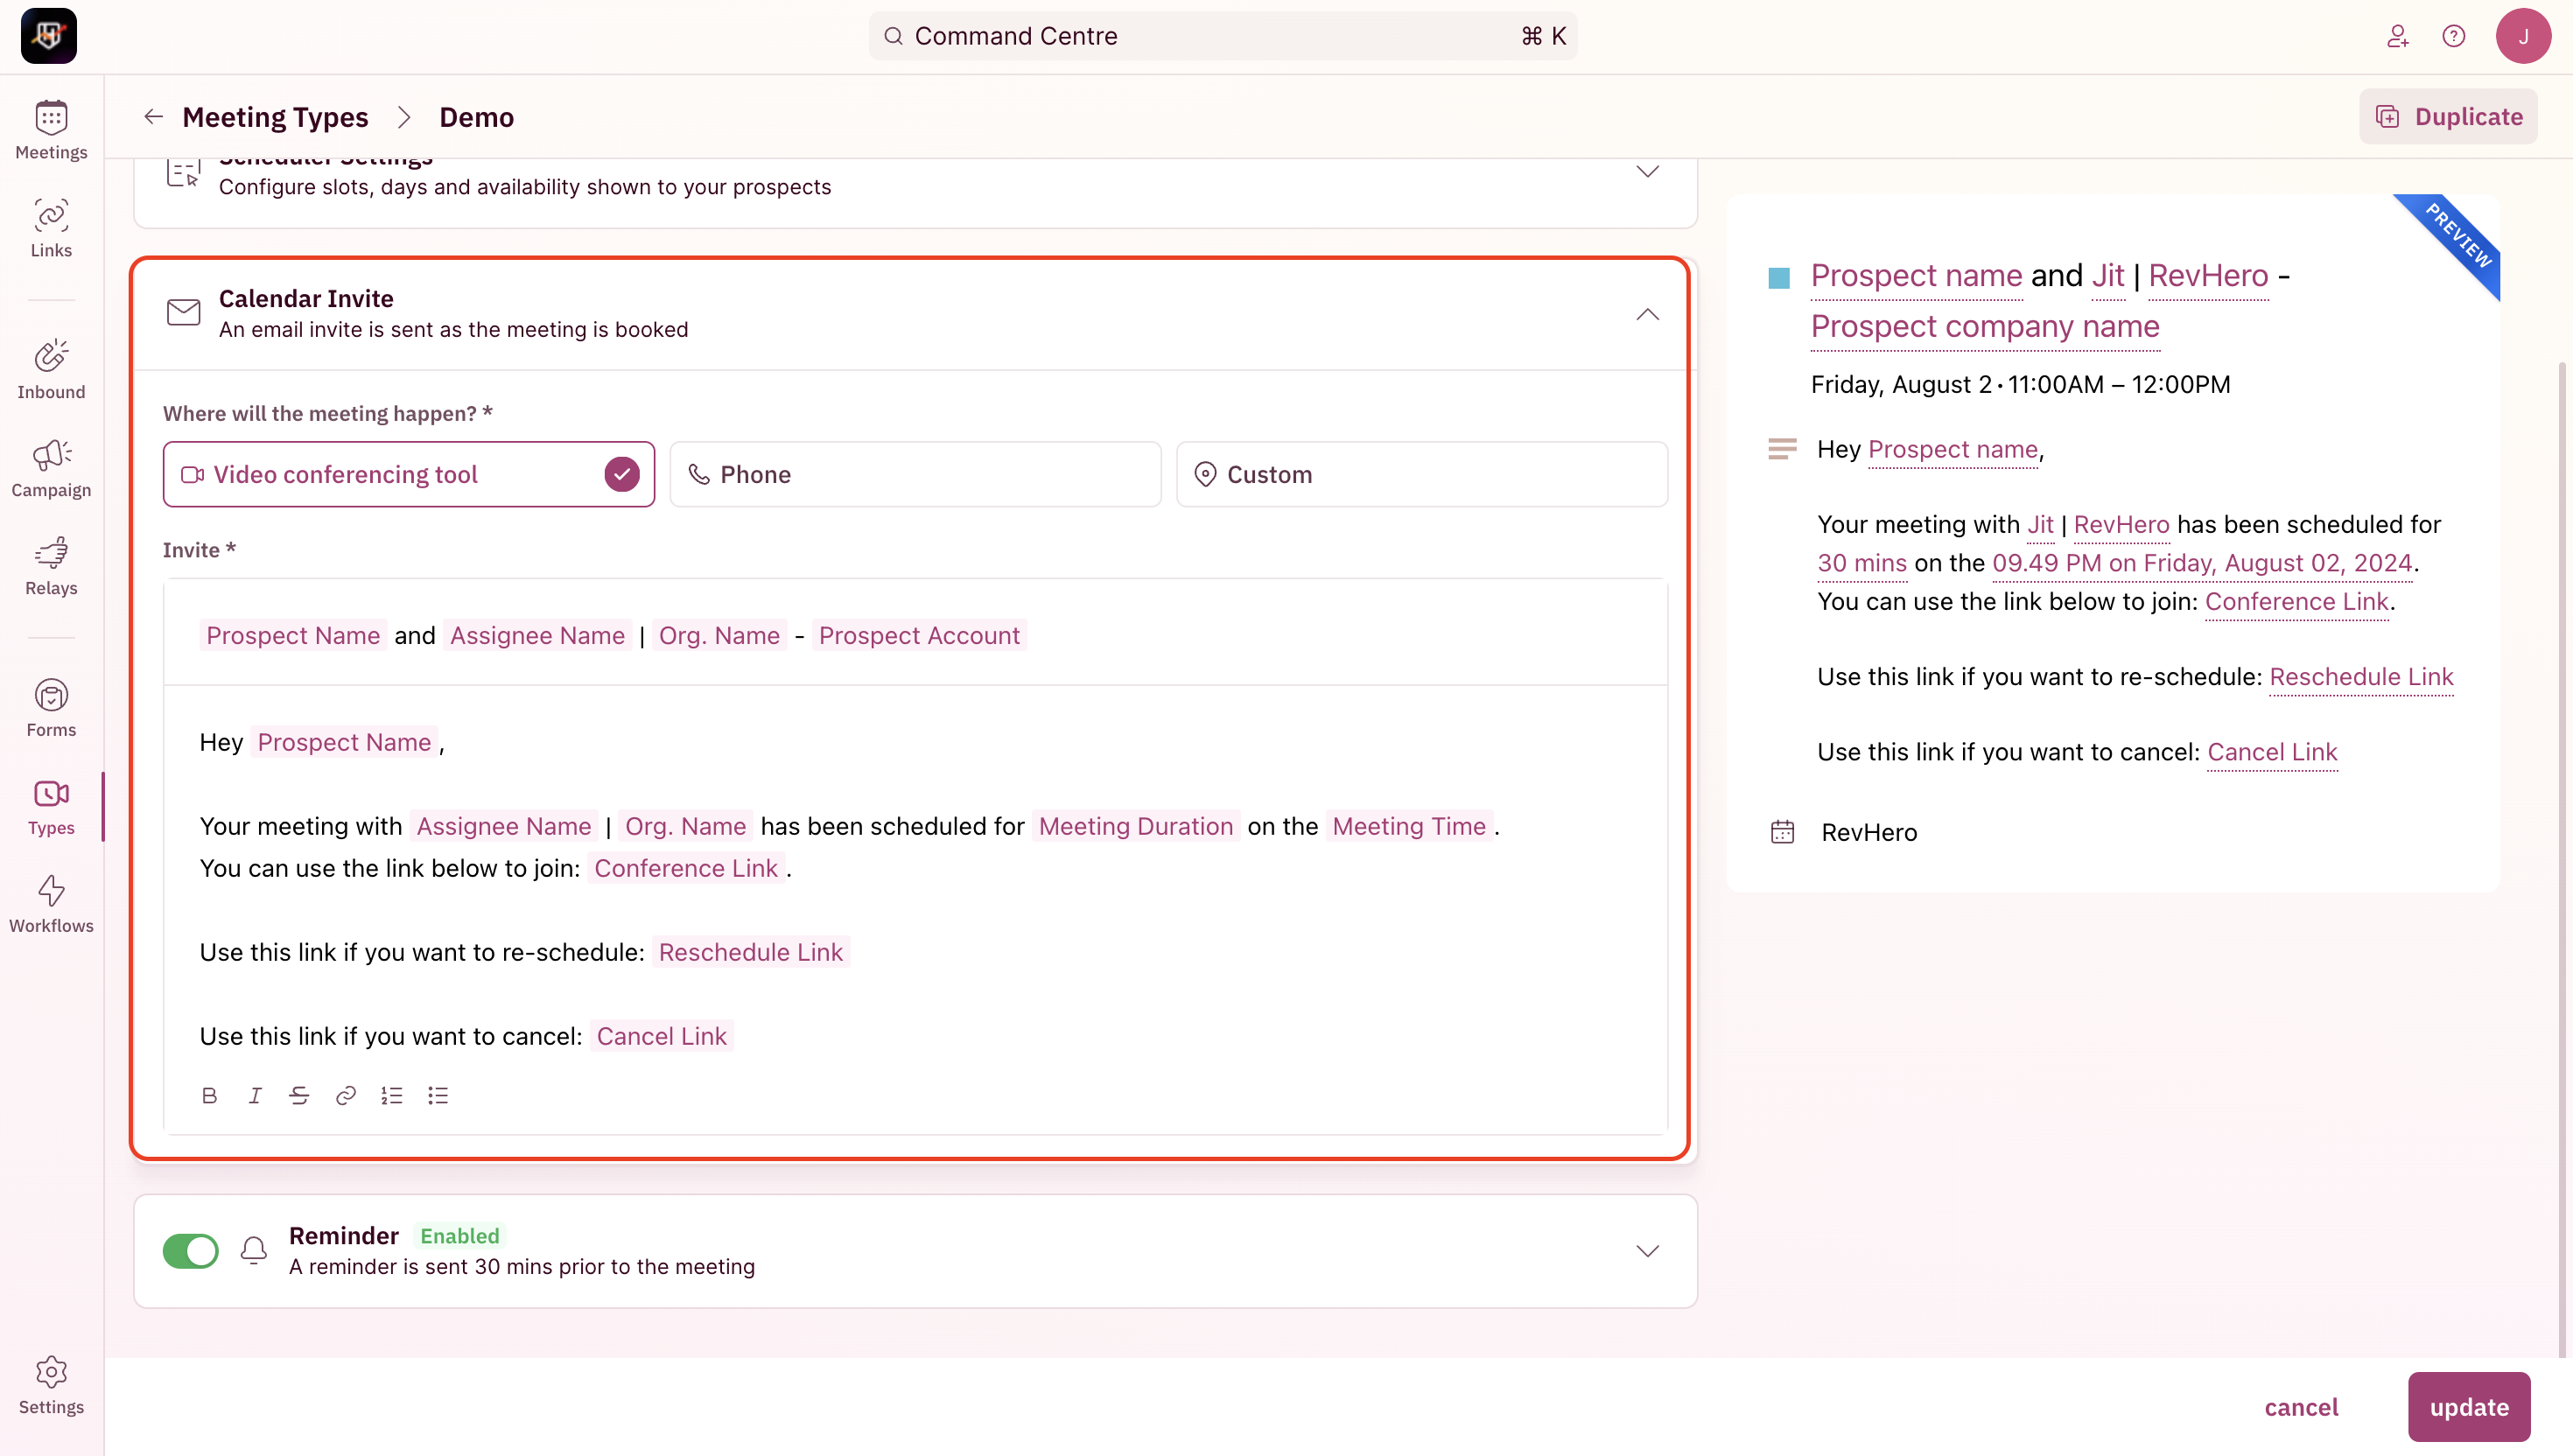Click Conference Link in the preview

[2296, 601]
